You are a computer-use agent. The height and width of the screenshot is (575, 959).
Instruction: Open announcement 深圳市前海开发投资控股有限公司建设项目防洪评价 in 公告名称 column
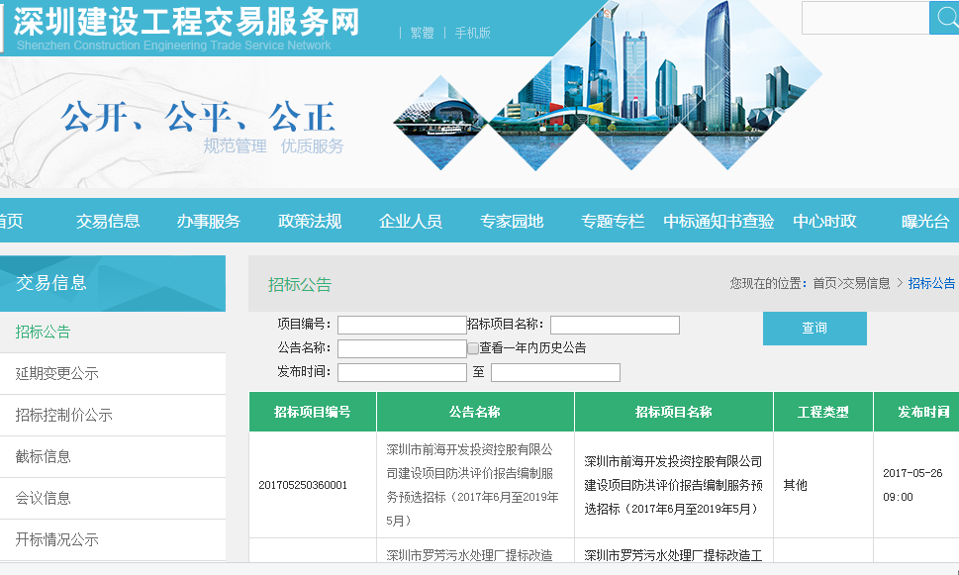tap(472, 485)
